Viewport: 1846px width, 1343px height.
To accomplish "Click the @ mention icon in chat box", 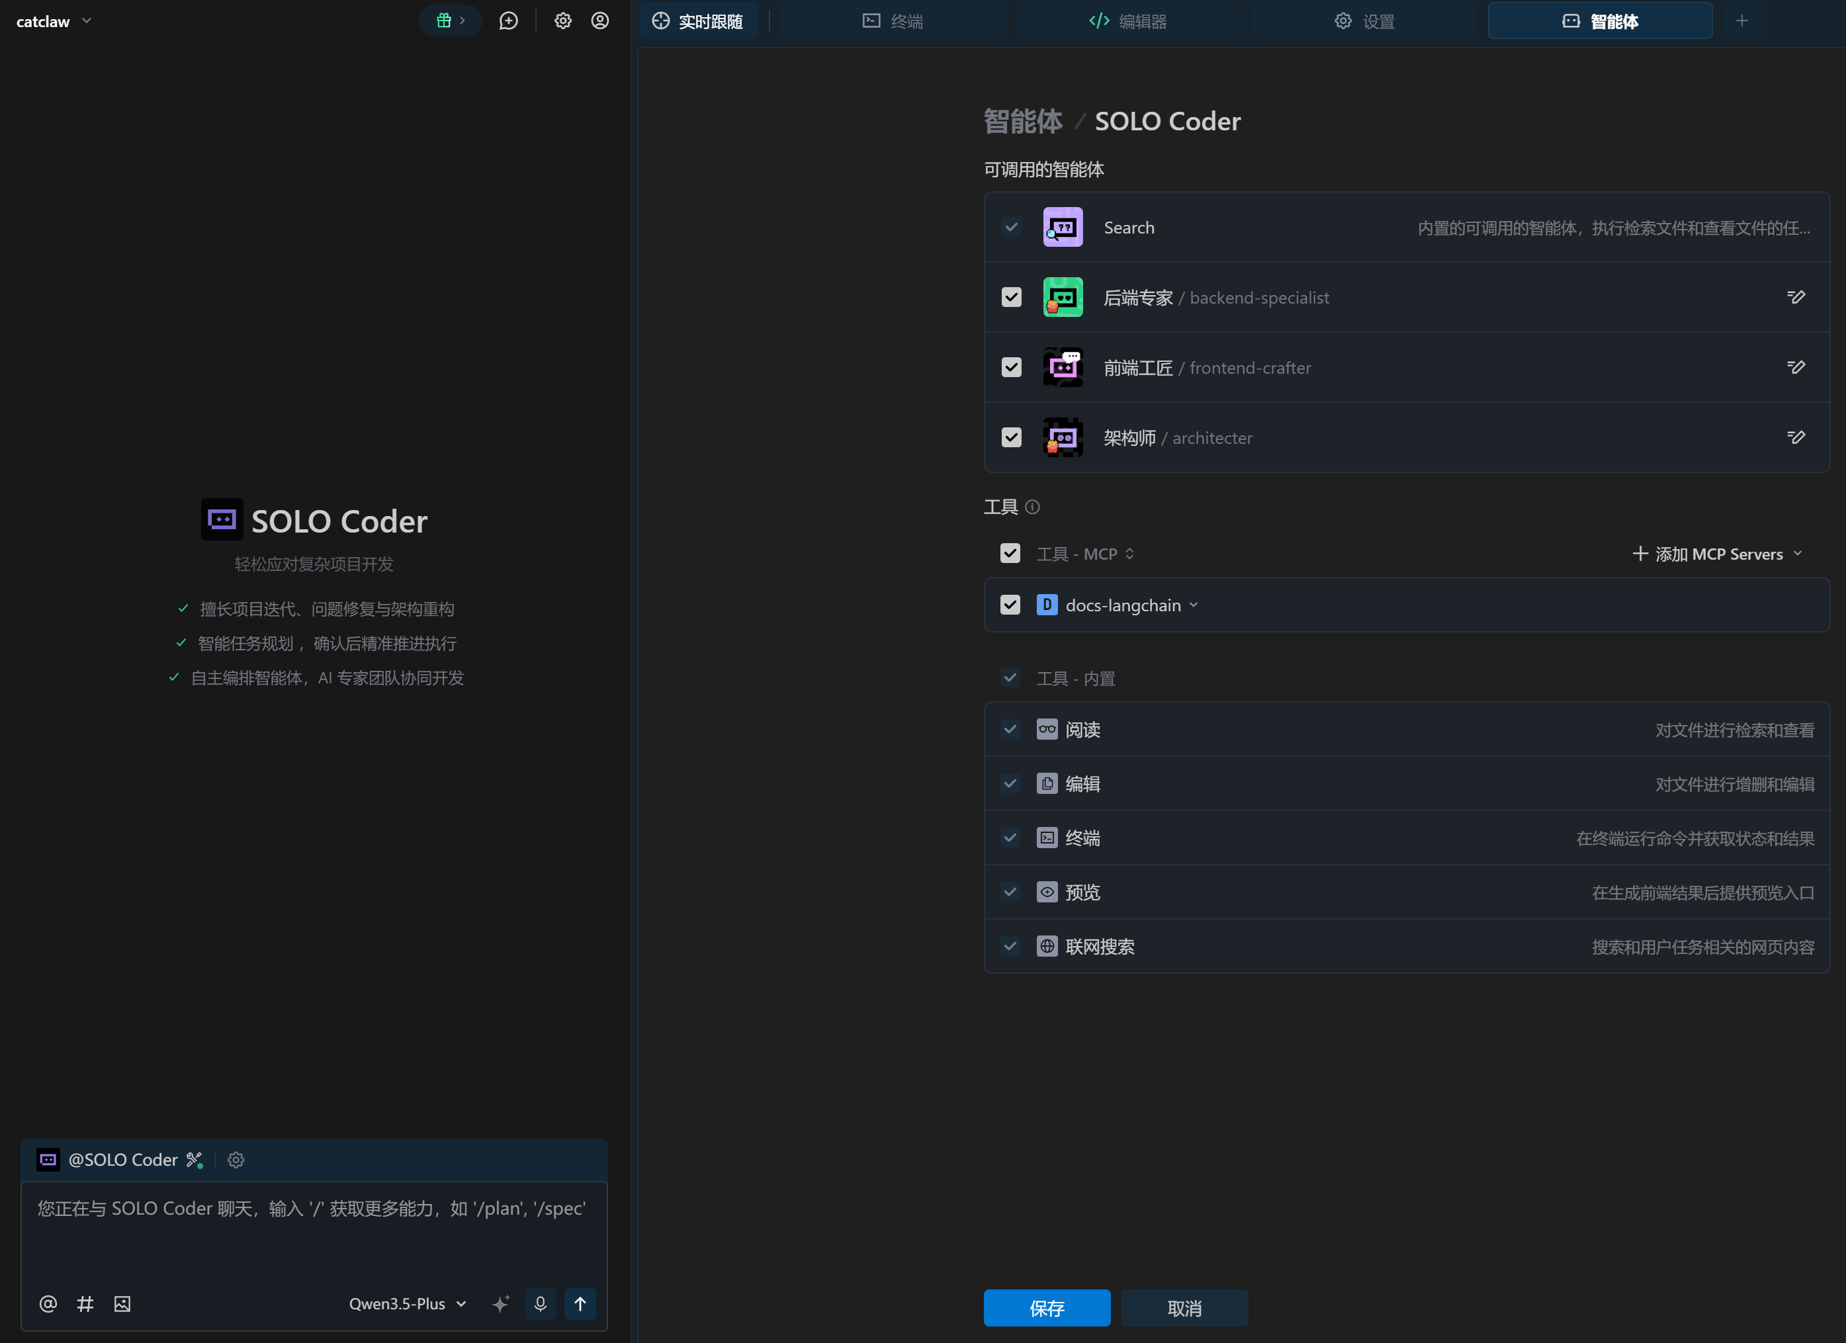I will click(48, 1304).
